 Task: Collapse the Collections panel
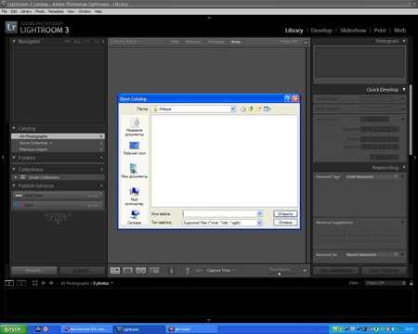click(14, 170)
